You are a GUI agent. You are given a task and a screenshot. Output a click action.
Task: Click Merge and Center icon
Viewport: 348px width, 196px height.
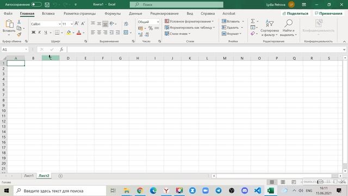(x=126, y=33)
